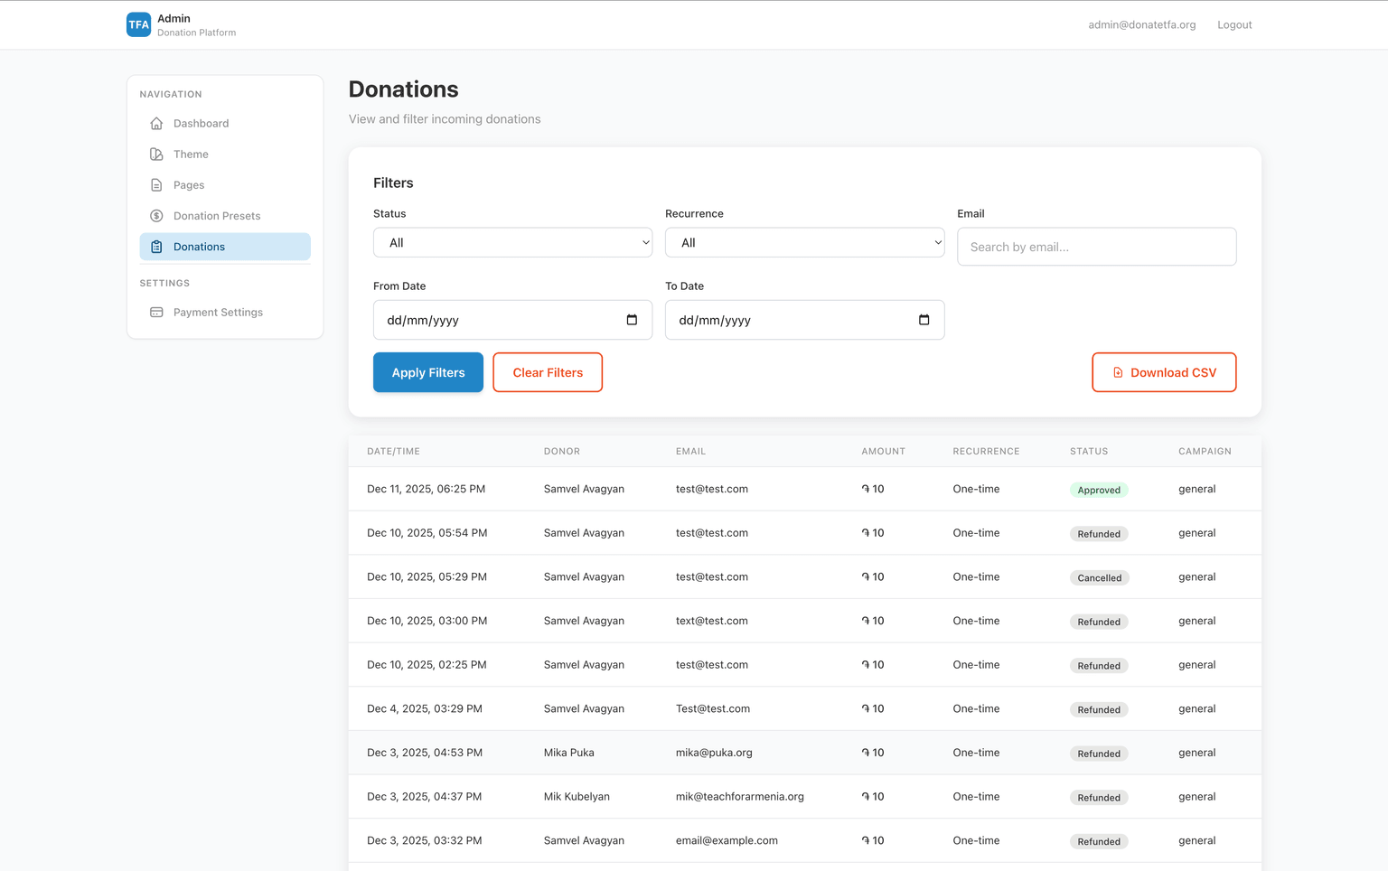Expand the Recurrence filter dropdown
The width and height of the screenshot is (1388, 871).
[804, 242]
